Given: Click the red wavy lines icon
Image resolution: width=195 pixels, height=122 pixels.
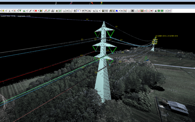Looking at the screenshot, I should (148, 11).
